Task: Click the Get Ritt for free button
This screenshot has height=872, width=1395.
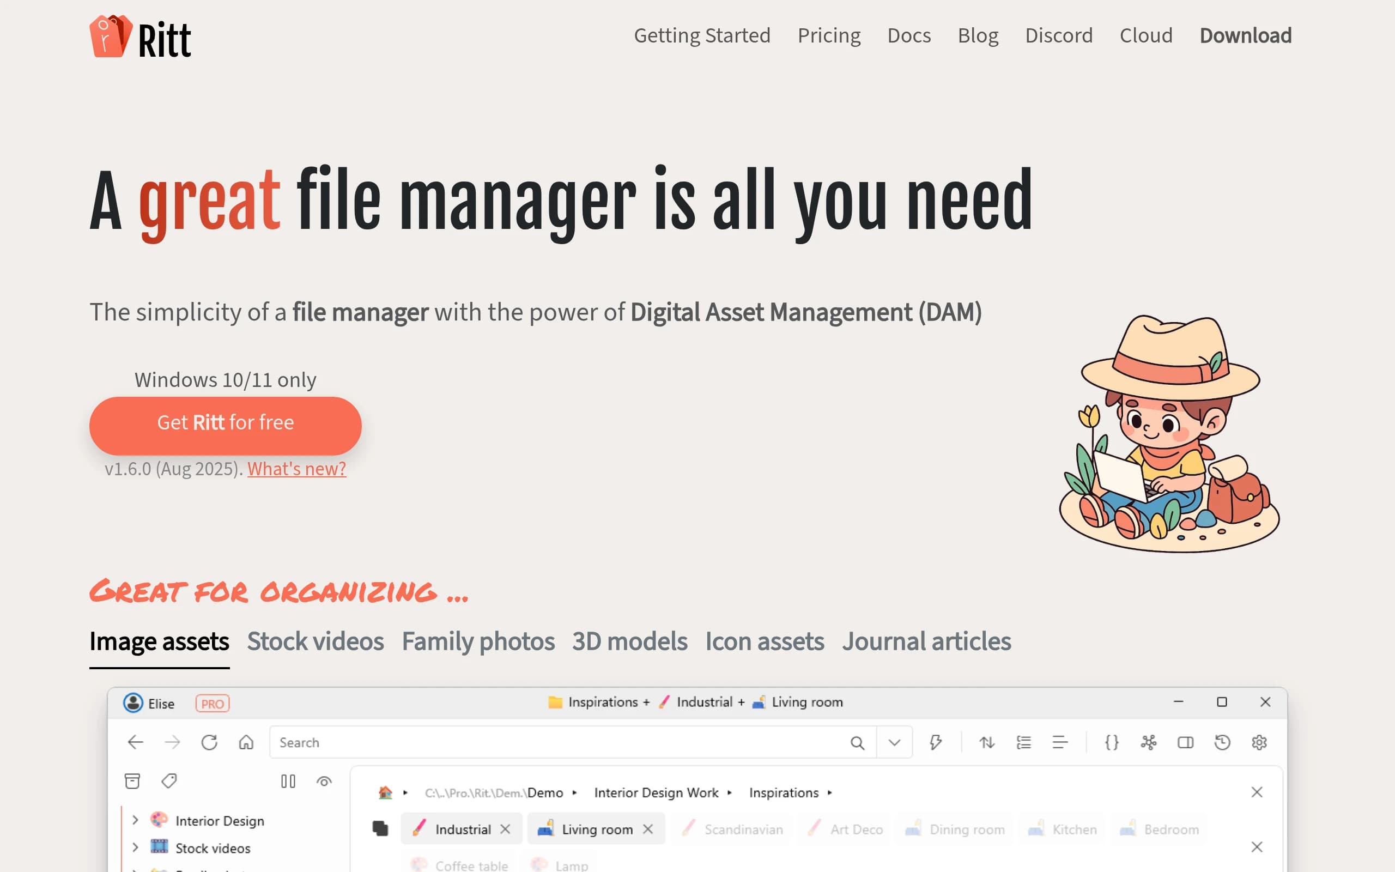Action: pyautogui.click(x=226, y=426)
